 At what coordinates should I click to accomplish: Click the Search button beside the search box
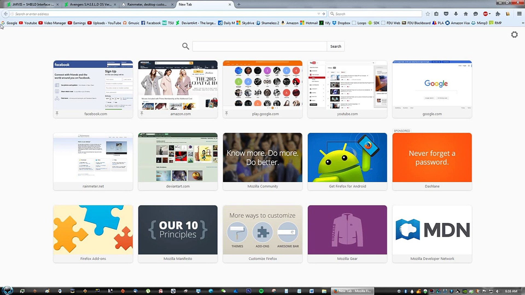pos(336,46)
